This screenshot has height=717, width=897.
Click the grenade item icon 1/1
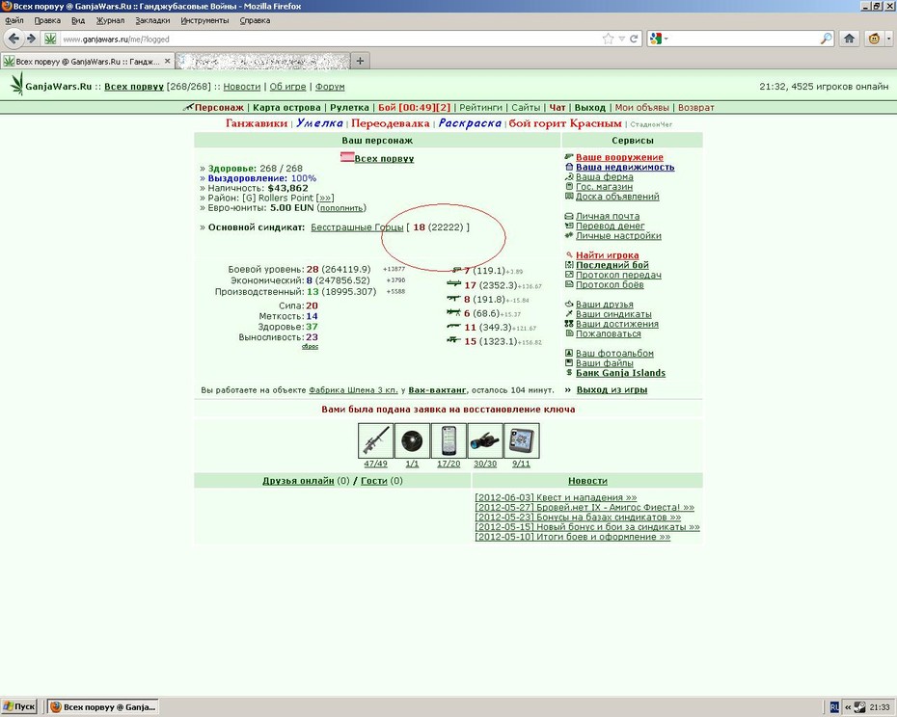(412, 440)
